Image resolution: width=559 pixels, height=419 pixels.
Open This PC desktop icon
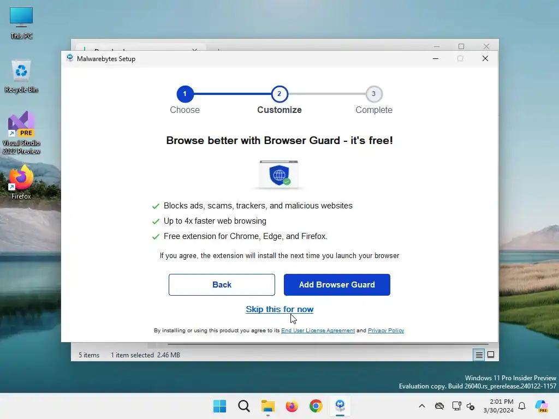click(21, 22)
